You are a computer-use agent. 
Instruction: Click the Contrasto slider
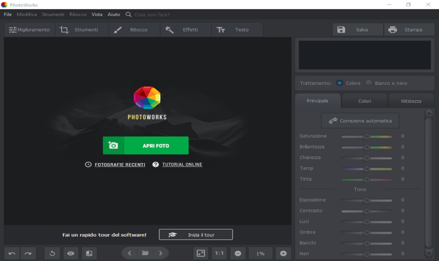point(366,211)
